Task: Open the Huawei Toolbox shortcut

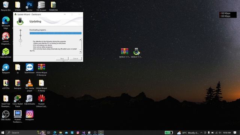Action: coord(18,117)
